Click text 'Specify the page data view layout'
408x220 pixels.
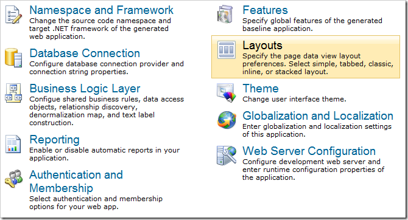(x=301, y=56)
